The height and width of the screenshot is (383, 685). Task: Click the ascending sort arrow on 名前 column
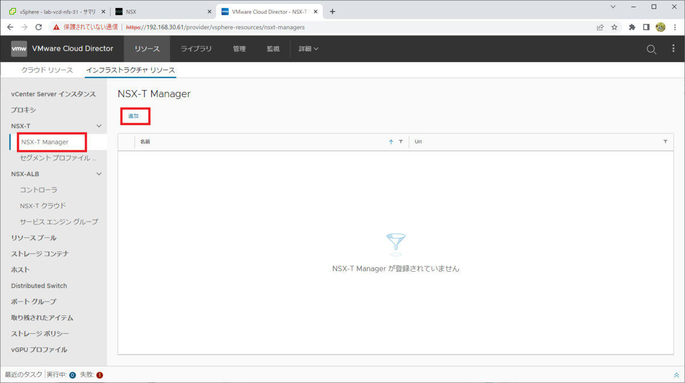coord(390,141)
